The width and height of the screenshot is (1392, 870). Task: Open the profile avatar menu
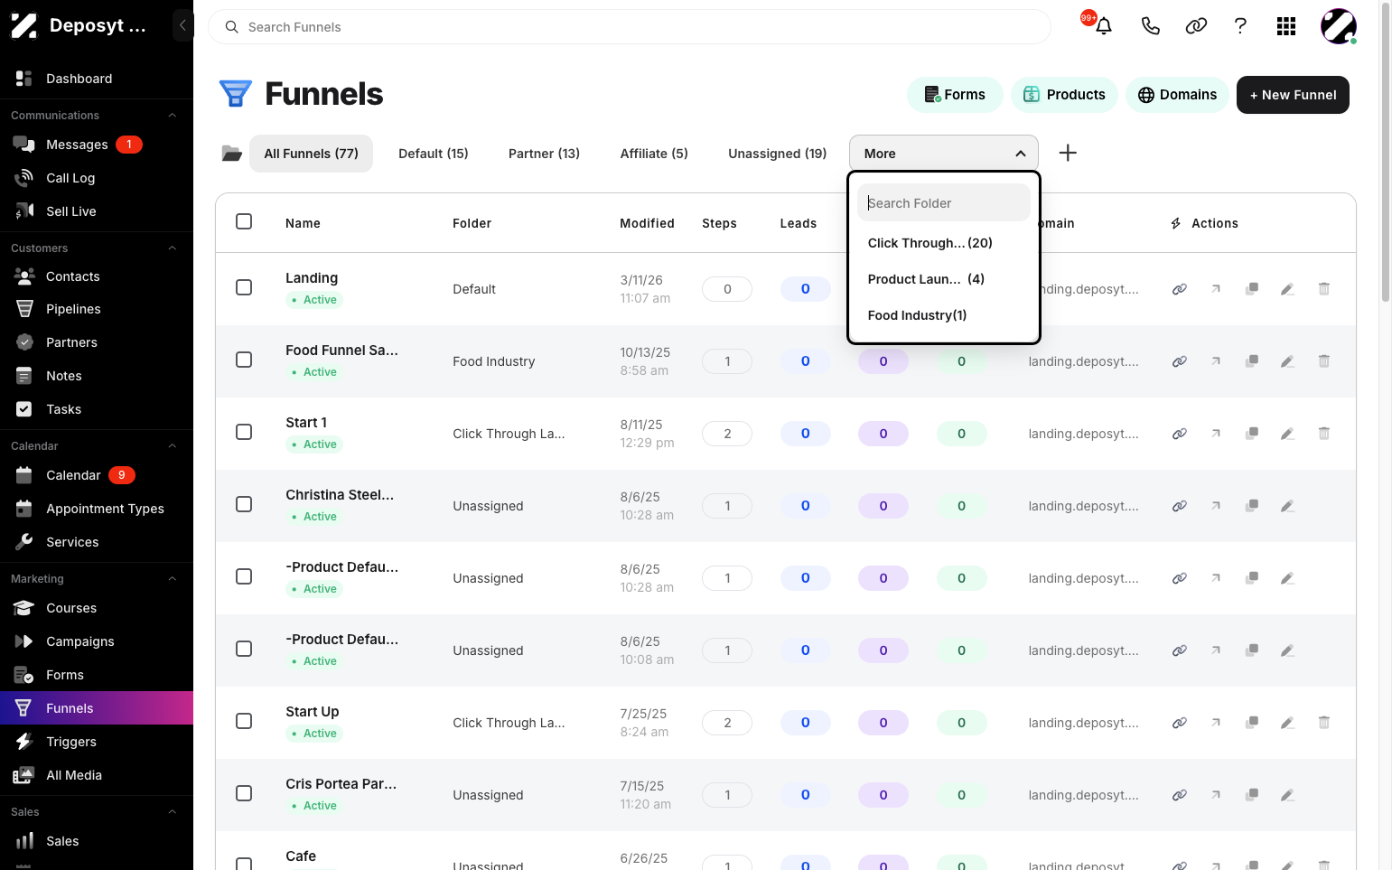(x=1338, y=26)
